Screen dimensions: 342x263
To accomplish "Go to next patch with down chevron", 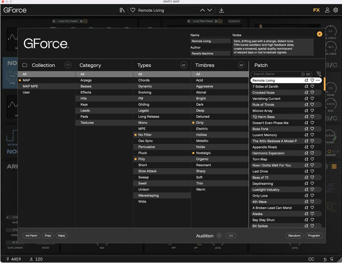I will [x=210, y=10].
